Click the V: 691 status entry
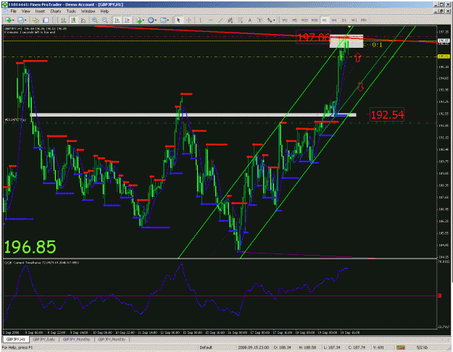The image size is (453, 352). 378,348
